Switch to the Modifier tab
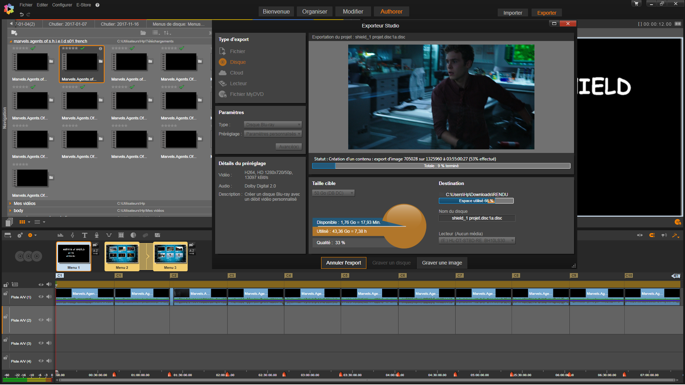 pos(352,11)
